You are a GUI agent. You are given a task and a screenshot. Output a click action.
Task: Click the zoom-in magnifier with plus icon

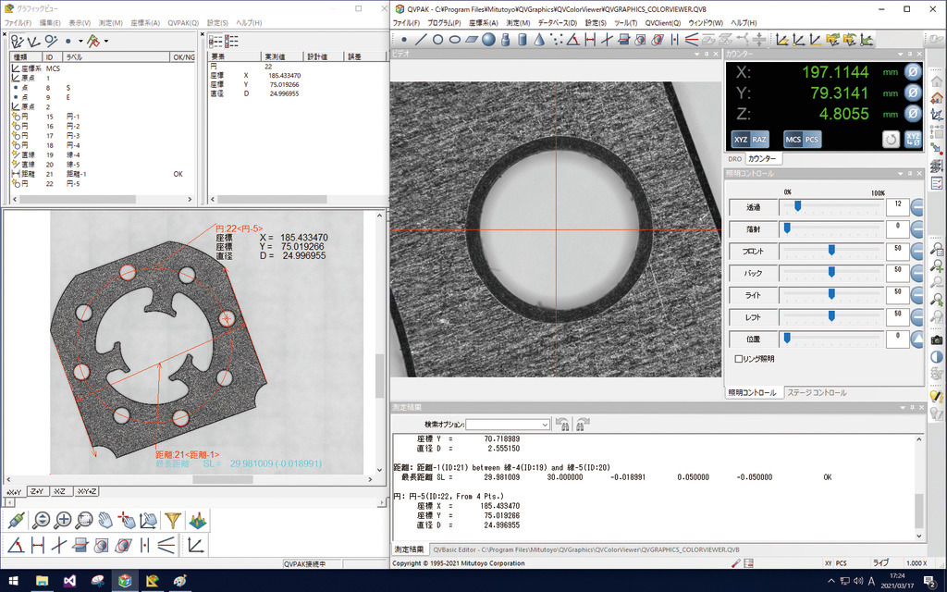tap(63, 520)
